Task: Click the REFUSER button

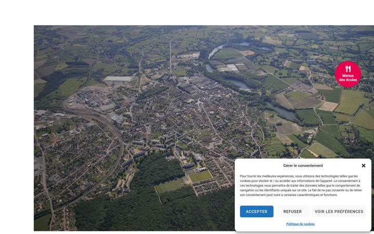Action: click(x=292, y=212)
